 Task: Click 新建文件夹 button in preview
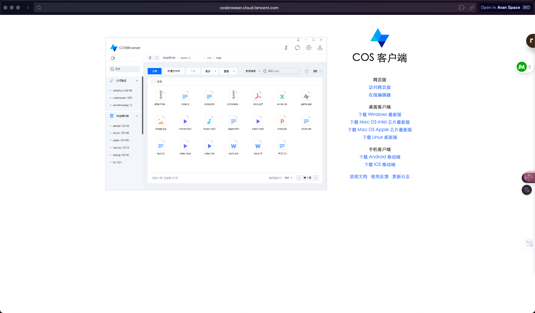pos(174,71)
